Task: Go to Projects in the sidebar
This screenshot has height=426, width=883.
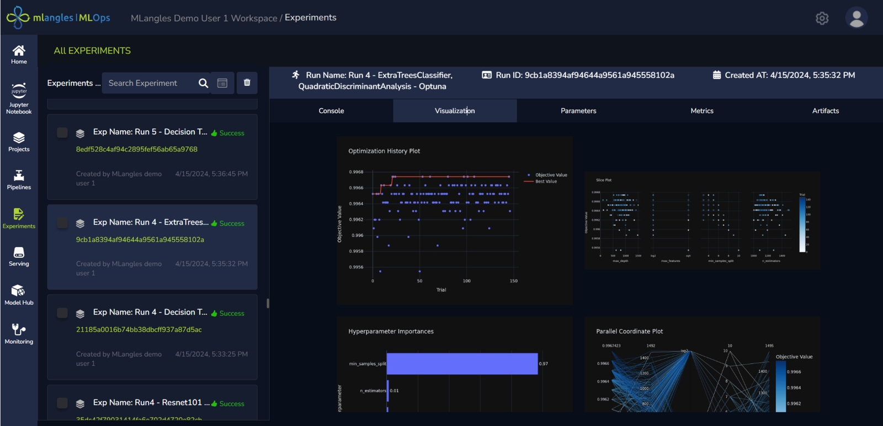Action: (x=19, y=141)
